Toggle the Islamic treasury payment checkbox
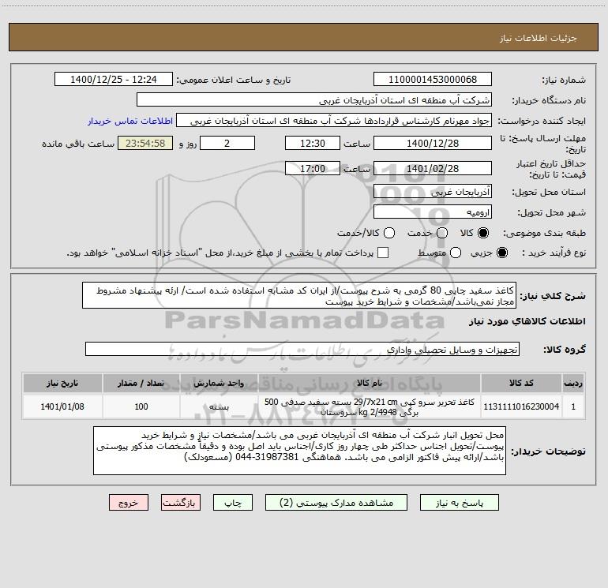This screenshot has height=588, width=608. pos(383,253)
